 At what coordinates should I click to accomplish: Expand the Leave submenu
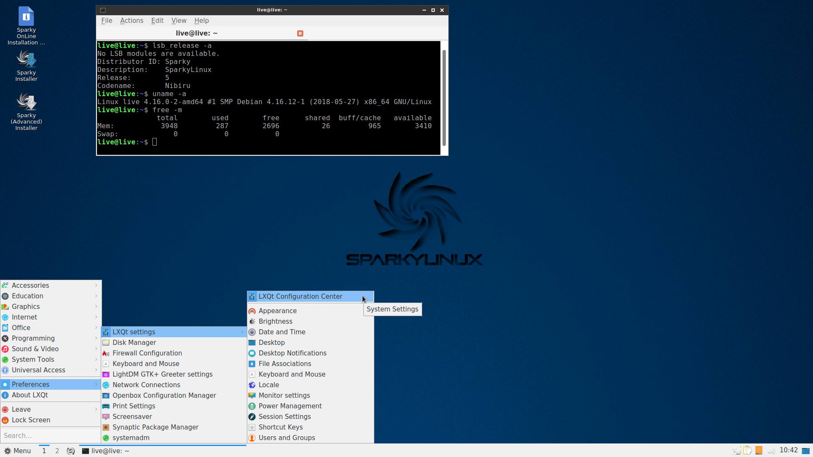[x=51, y=410]
